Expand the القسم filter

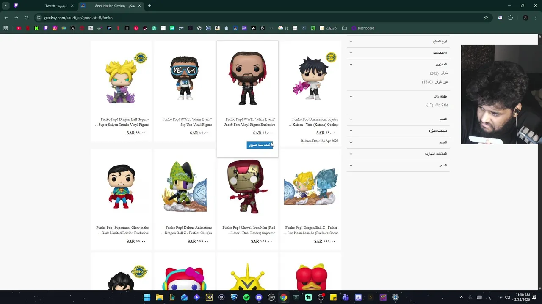coord(398,119)
